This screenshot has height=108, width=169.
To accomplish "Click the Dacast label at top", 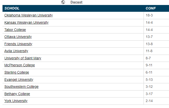I will (77, 2).
